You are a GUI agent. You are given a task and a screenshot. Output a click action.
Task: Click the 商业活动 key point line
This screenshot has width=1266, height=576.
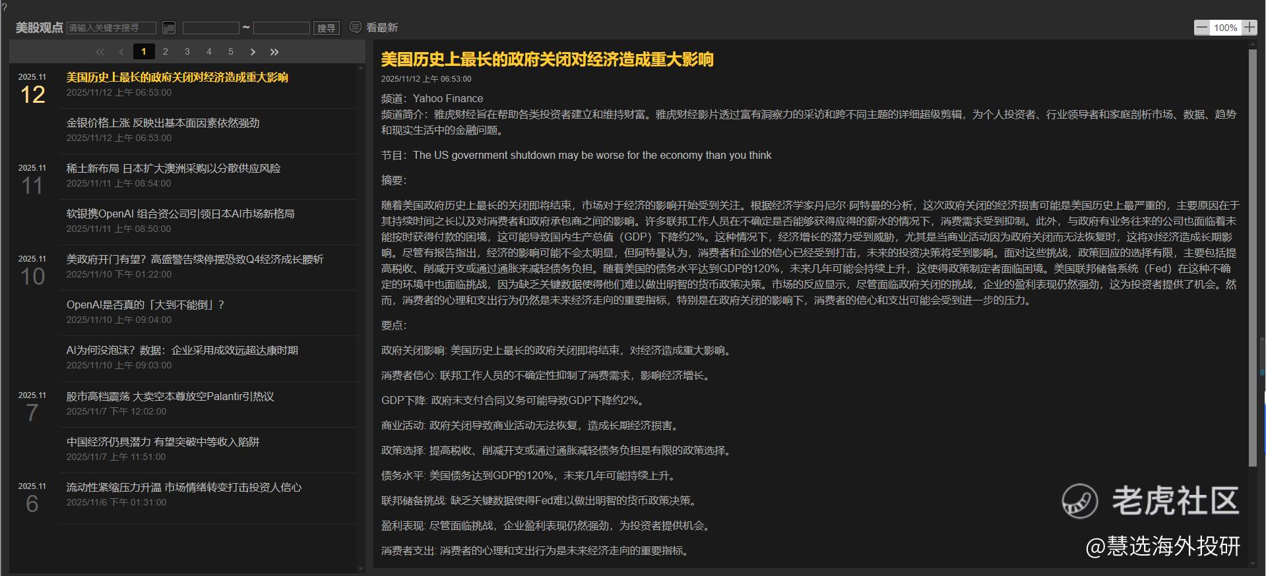pyautogui.click(x=531, y=425)
